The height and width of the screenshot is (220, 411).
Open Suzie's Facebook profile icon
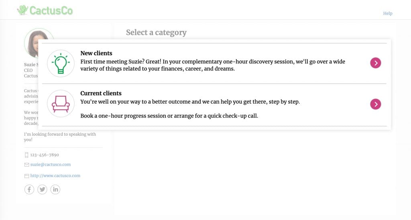click(29, 189)
